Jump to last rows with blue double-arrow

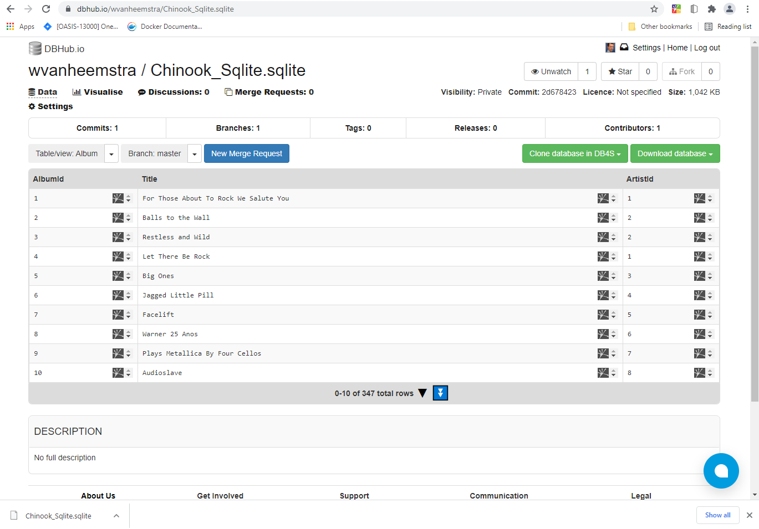(x=440, y=393)
